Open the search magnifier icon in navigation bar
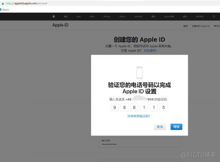Screen dimensions: 220x162 (x=214, y=16)
